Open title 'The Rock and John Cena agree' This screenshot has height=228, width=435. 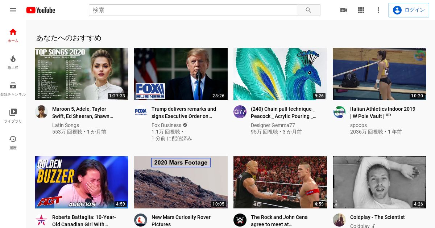[x=279, y=221]
